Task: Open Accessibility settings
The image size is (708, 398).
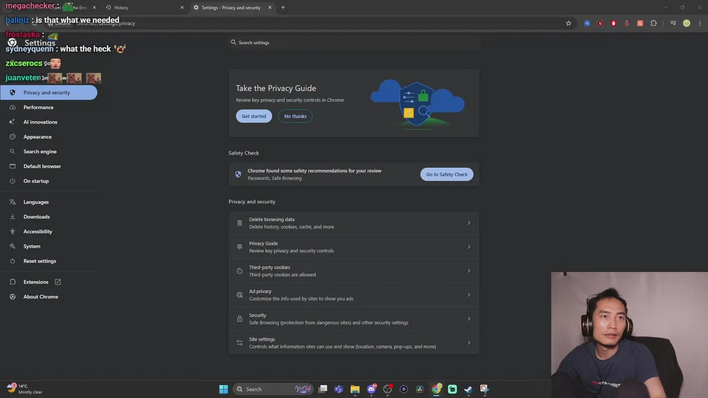Action: (x=38, y=232)
